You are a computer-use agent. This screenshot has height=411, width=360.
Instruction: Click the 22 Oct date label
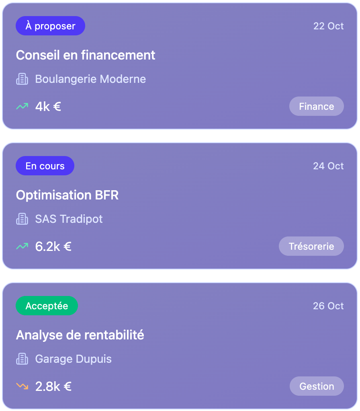[x=328, y=26]
